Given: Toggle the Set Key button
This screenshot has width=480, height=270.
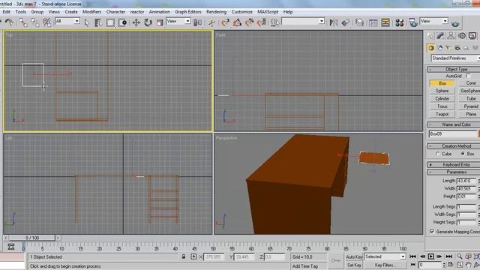Looking at the screenshot, I should click(354, 265).
